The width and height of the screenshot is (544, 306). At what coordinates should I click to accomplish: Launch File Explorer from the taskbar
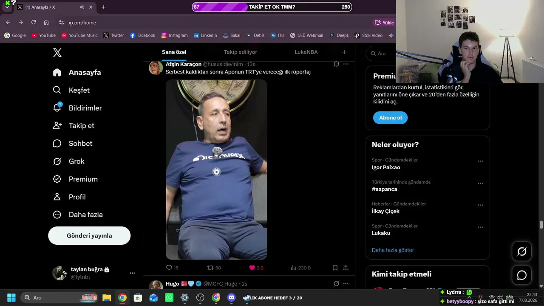tap(107, 297)
